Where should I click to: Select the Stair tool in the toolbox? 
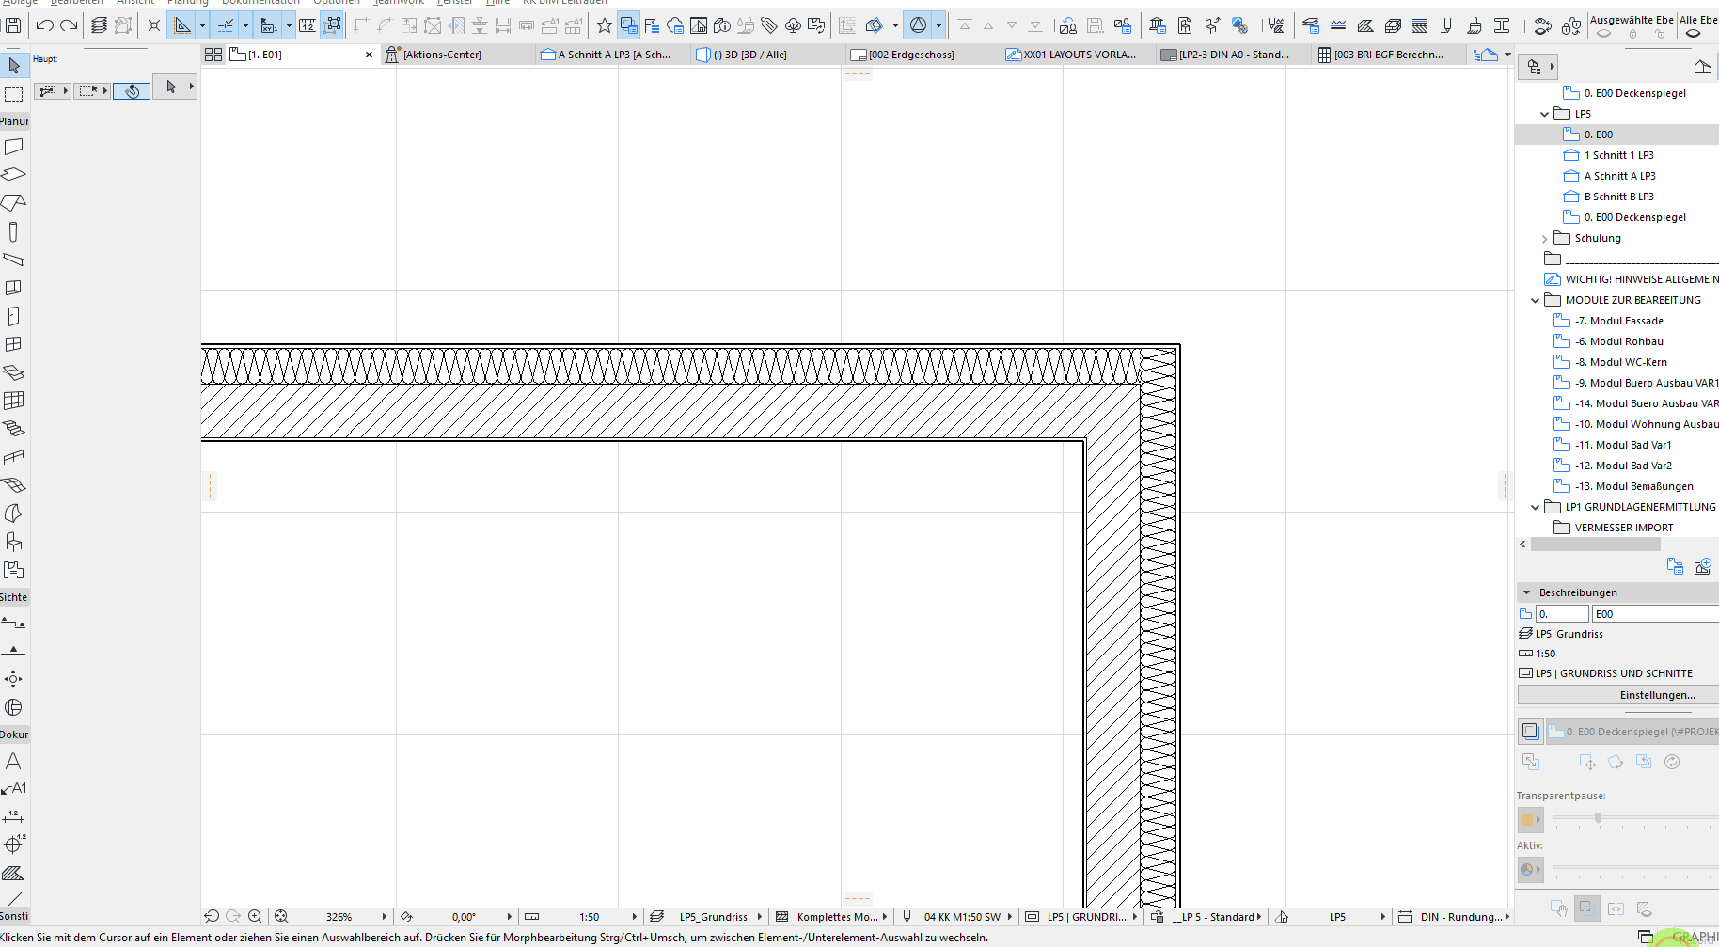tap(14, 429)
